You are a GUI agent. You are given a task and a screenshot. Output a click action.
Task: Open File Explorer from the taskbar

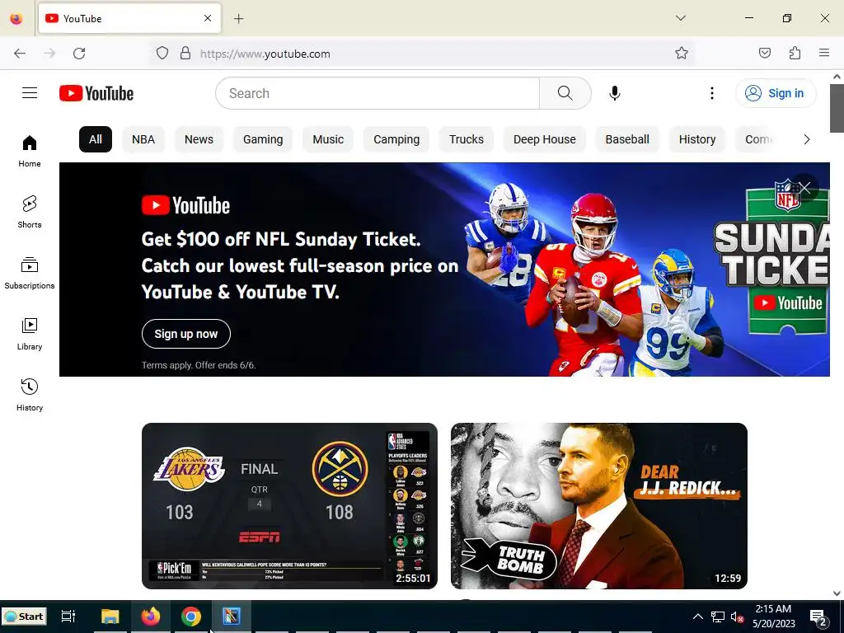[110, 616]
